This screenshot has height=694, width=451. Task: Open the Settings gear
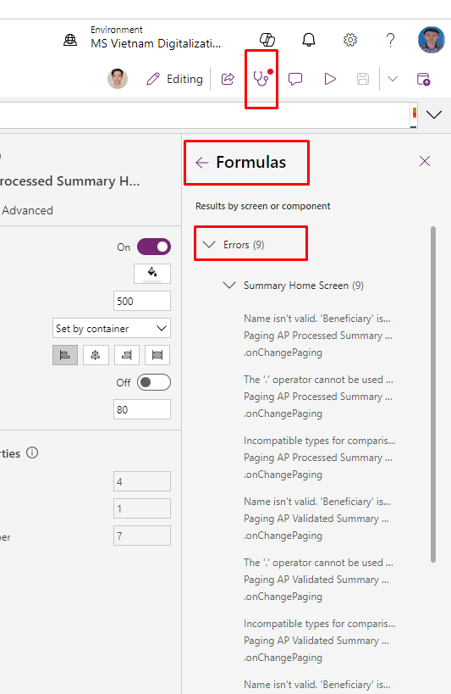[x=349, y=40]
